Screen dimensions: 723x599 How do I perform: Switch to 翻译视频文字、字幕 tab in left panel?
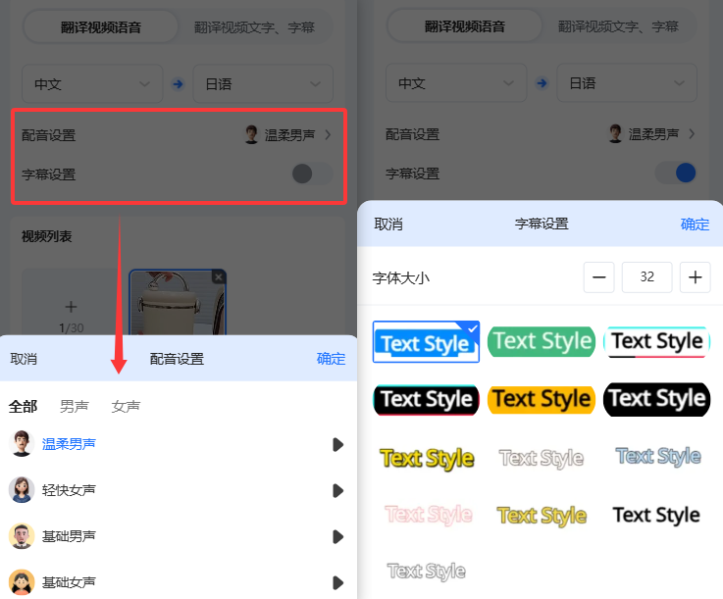tap(254, 27)
